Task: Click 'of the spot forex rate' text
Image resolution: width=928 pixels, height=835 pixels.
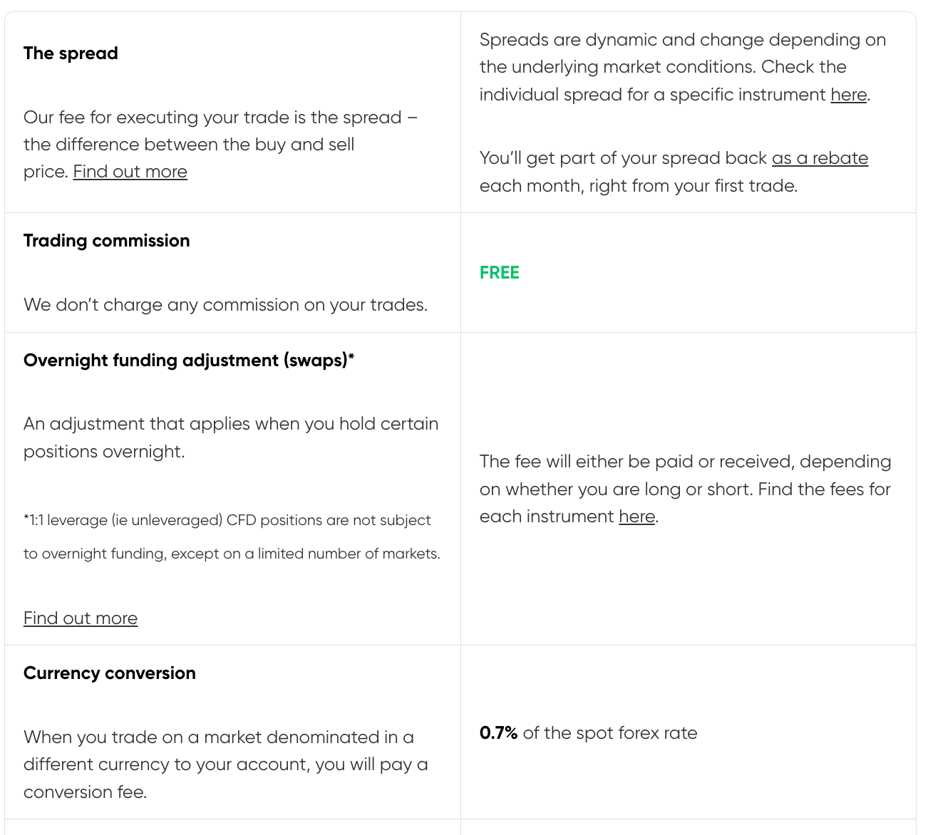Action: [610, 733]
